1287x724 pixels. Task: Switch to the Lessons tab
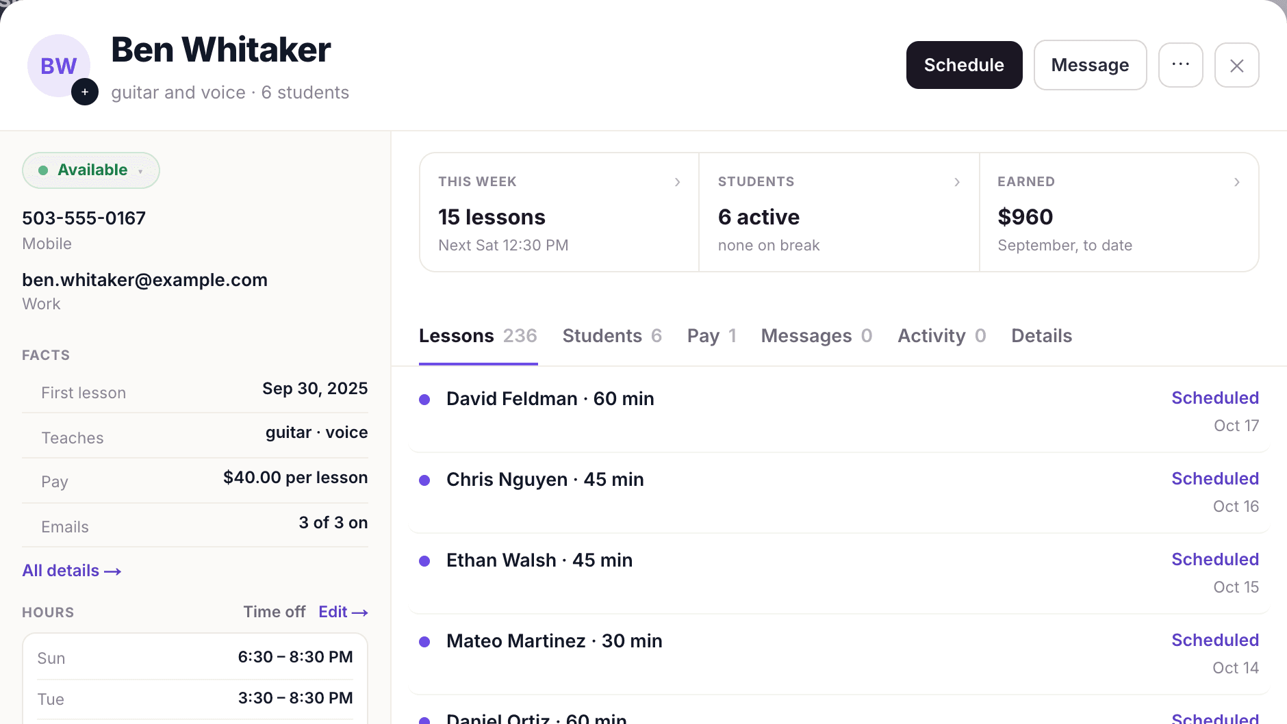click(478, 336)
